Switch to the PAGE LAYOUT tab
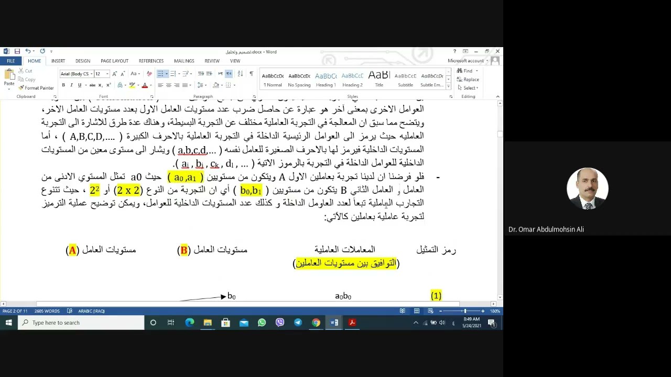 coord(114,61)
